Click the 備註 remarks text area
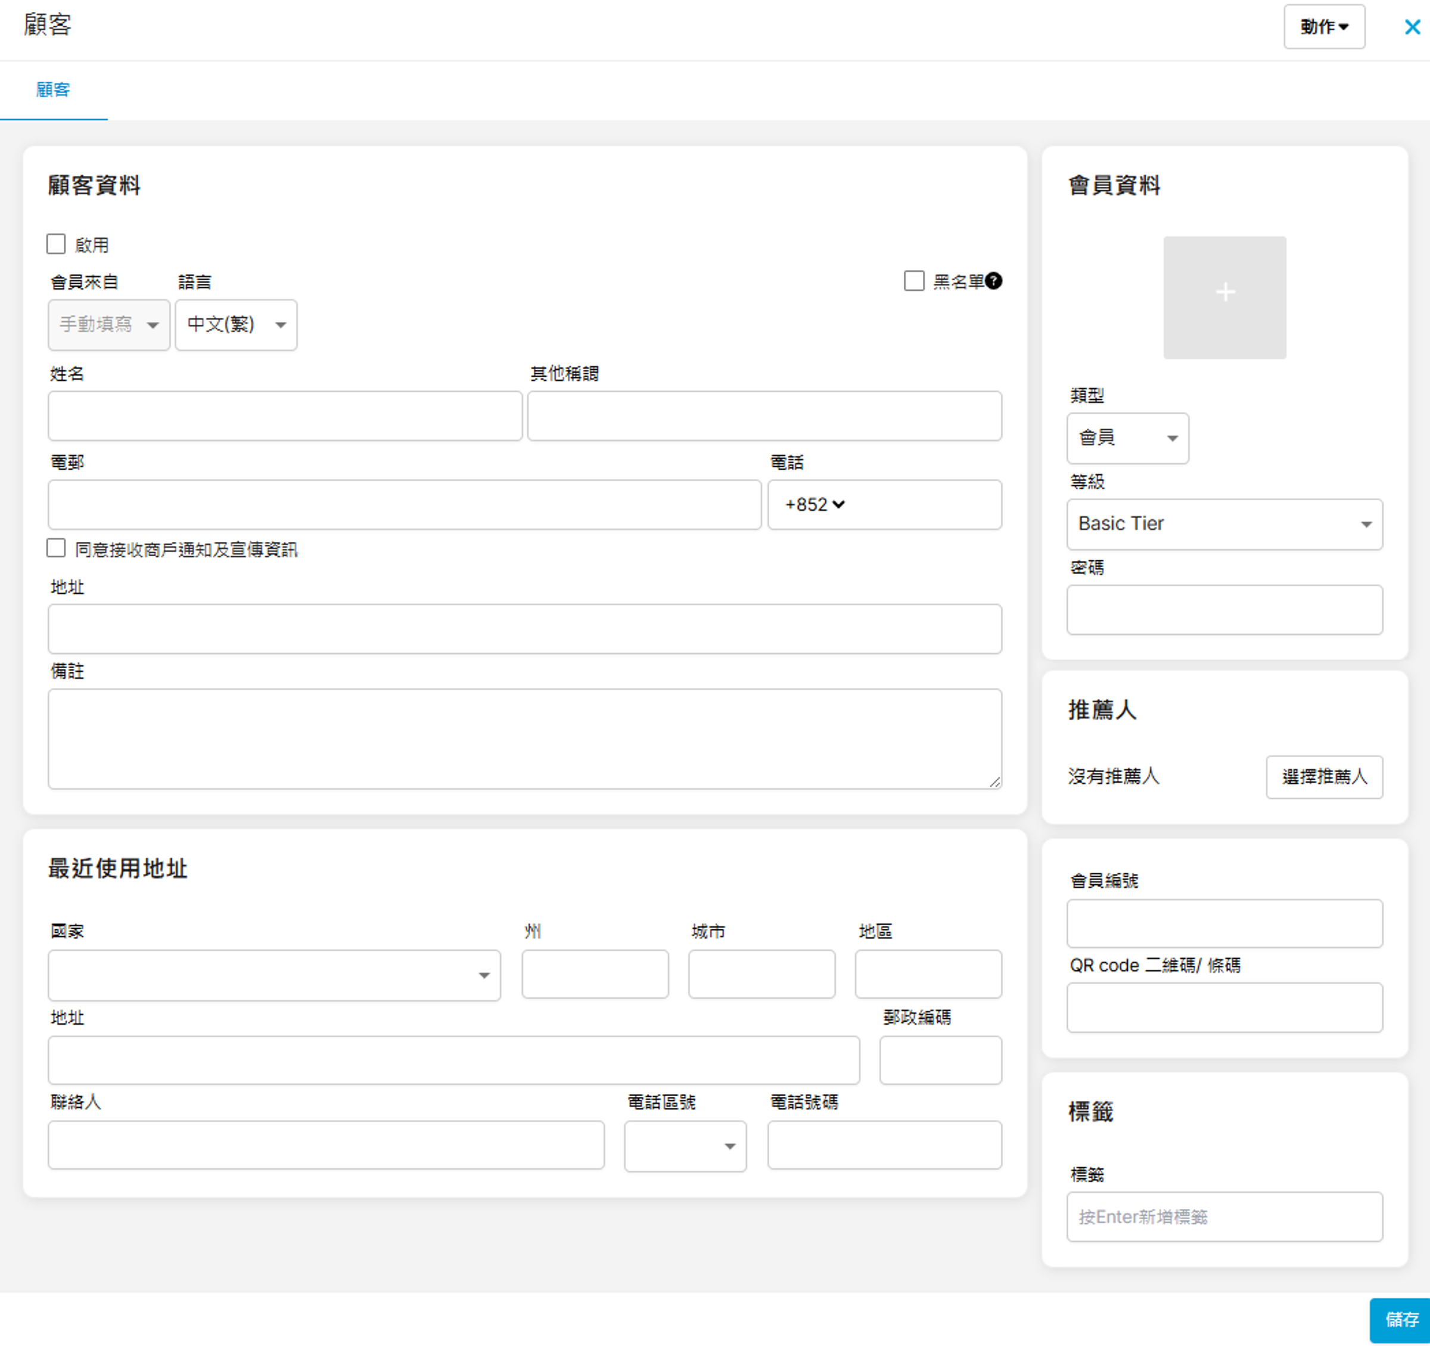This screenshot has width=1430, height=1346. click(524, 739)
